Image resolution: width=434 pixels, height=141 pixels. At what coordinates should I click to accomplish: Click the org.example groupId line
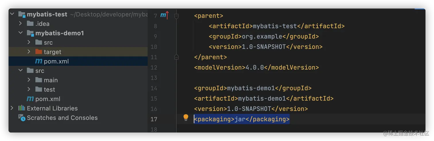pos(264,36)
